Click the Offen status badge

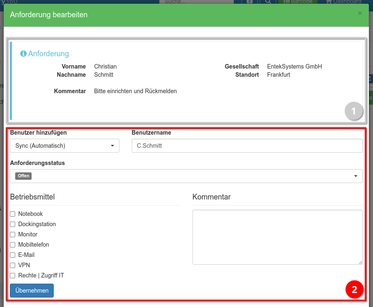pyautogui.click(x=23, y=176)
